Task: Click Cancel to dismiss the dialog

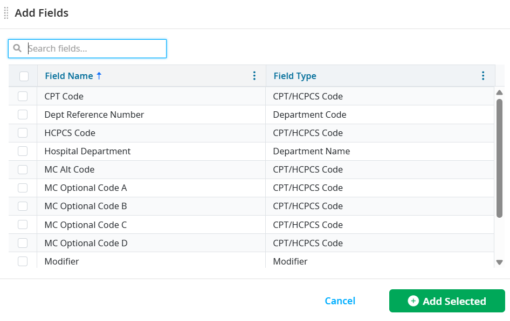Action: 340,301
